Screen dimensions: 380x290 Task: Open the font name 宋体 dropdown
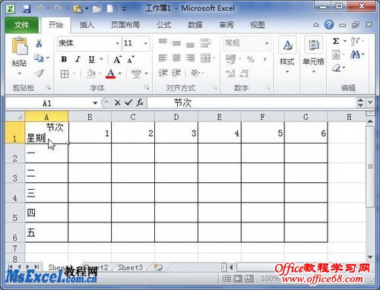[117, 43]
